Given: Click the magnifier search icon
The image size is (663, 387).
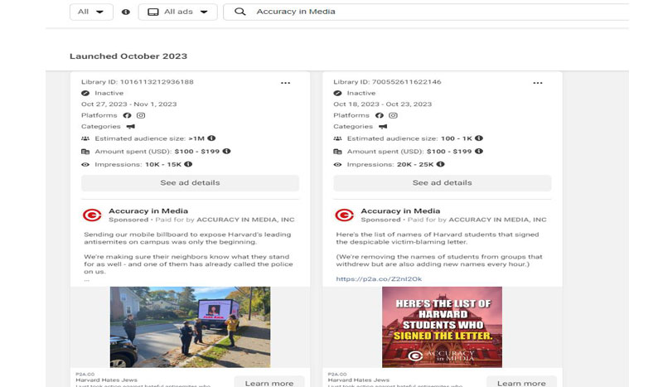Looking at the screenshot, I should pyautogui.click(x=240, y=12).
